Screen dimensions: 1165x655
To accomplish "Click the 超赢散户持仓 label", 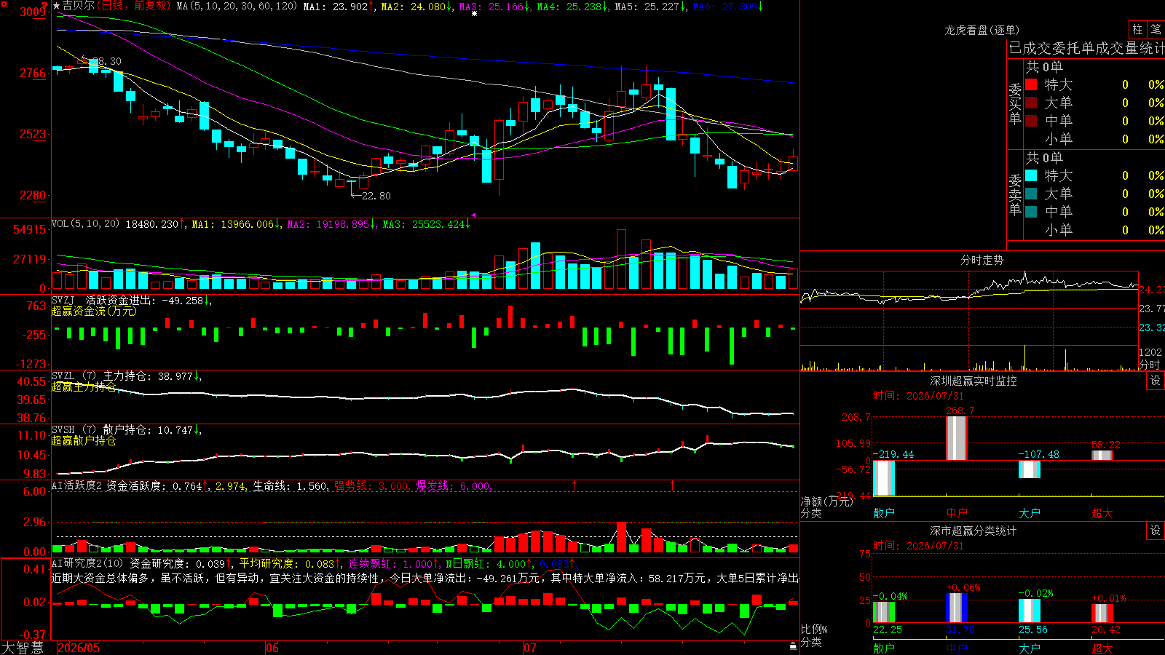I will click(84, 440).
